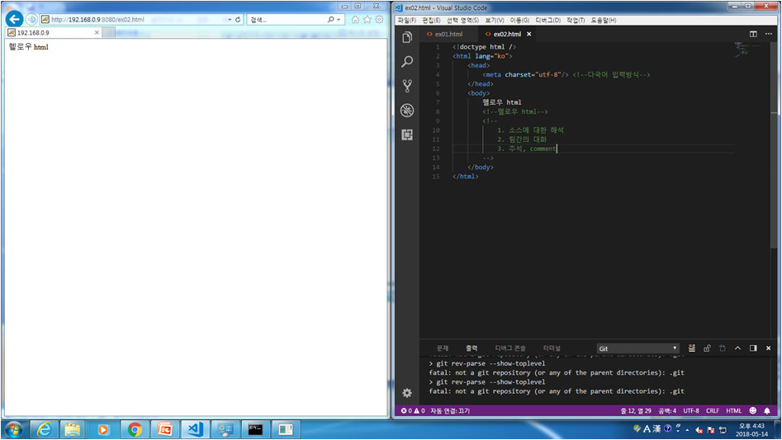Viewport: 782px width, 440px height.
Task: Open File Explorer from the taskbar
Action: point(73,429)
